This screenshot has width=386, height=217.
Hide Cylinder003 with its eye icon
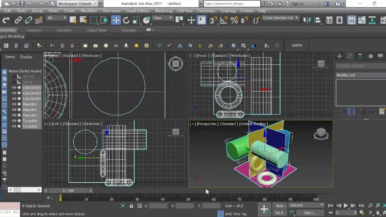tap(14, 99)
